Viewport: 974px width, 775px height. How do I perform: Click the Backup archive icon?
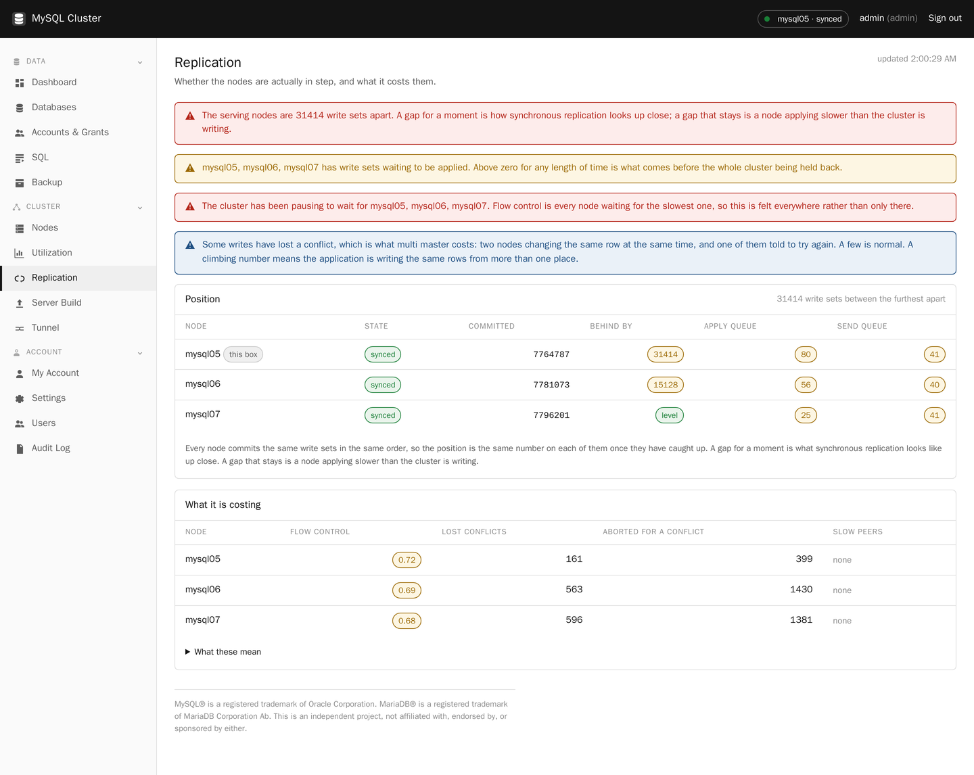click(20, 183)
